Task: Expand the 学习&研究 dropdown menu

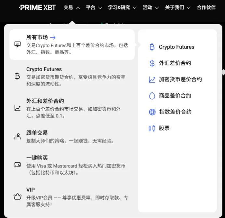Action: pyautogui.click(x=122, y=8)
